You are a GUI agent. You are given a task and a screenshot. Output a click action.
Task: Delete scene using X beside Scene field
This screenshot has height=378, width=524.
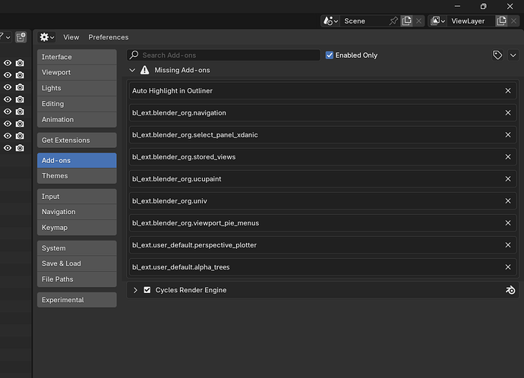coord(418,21)
